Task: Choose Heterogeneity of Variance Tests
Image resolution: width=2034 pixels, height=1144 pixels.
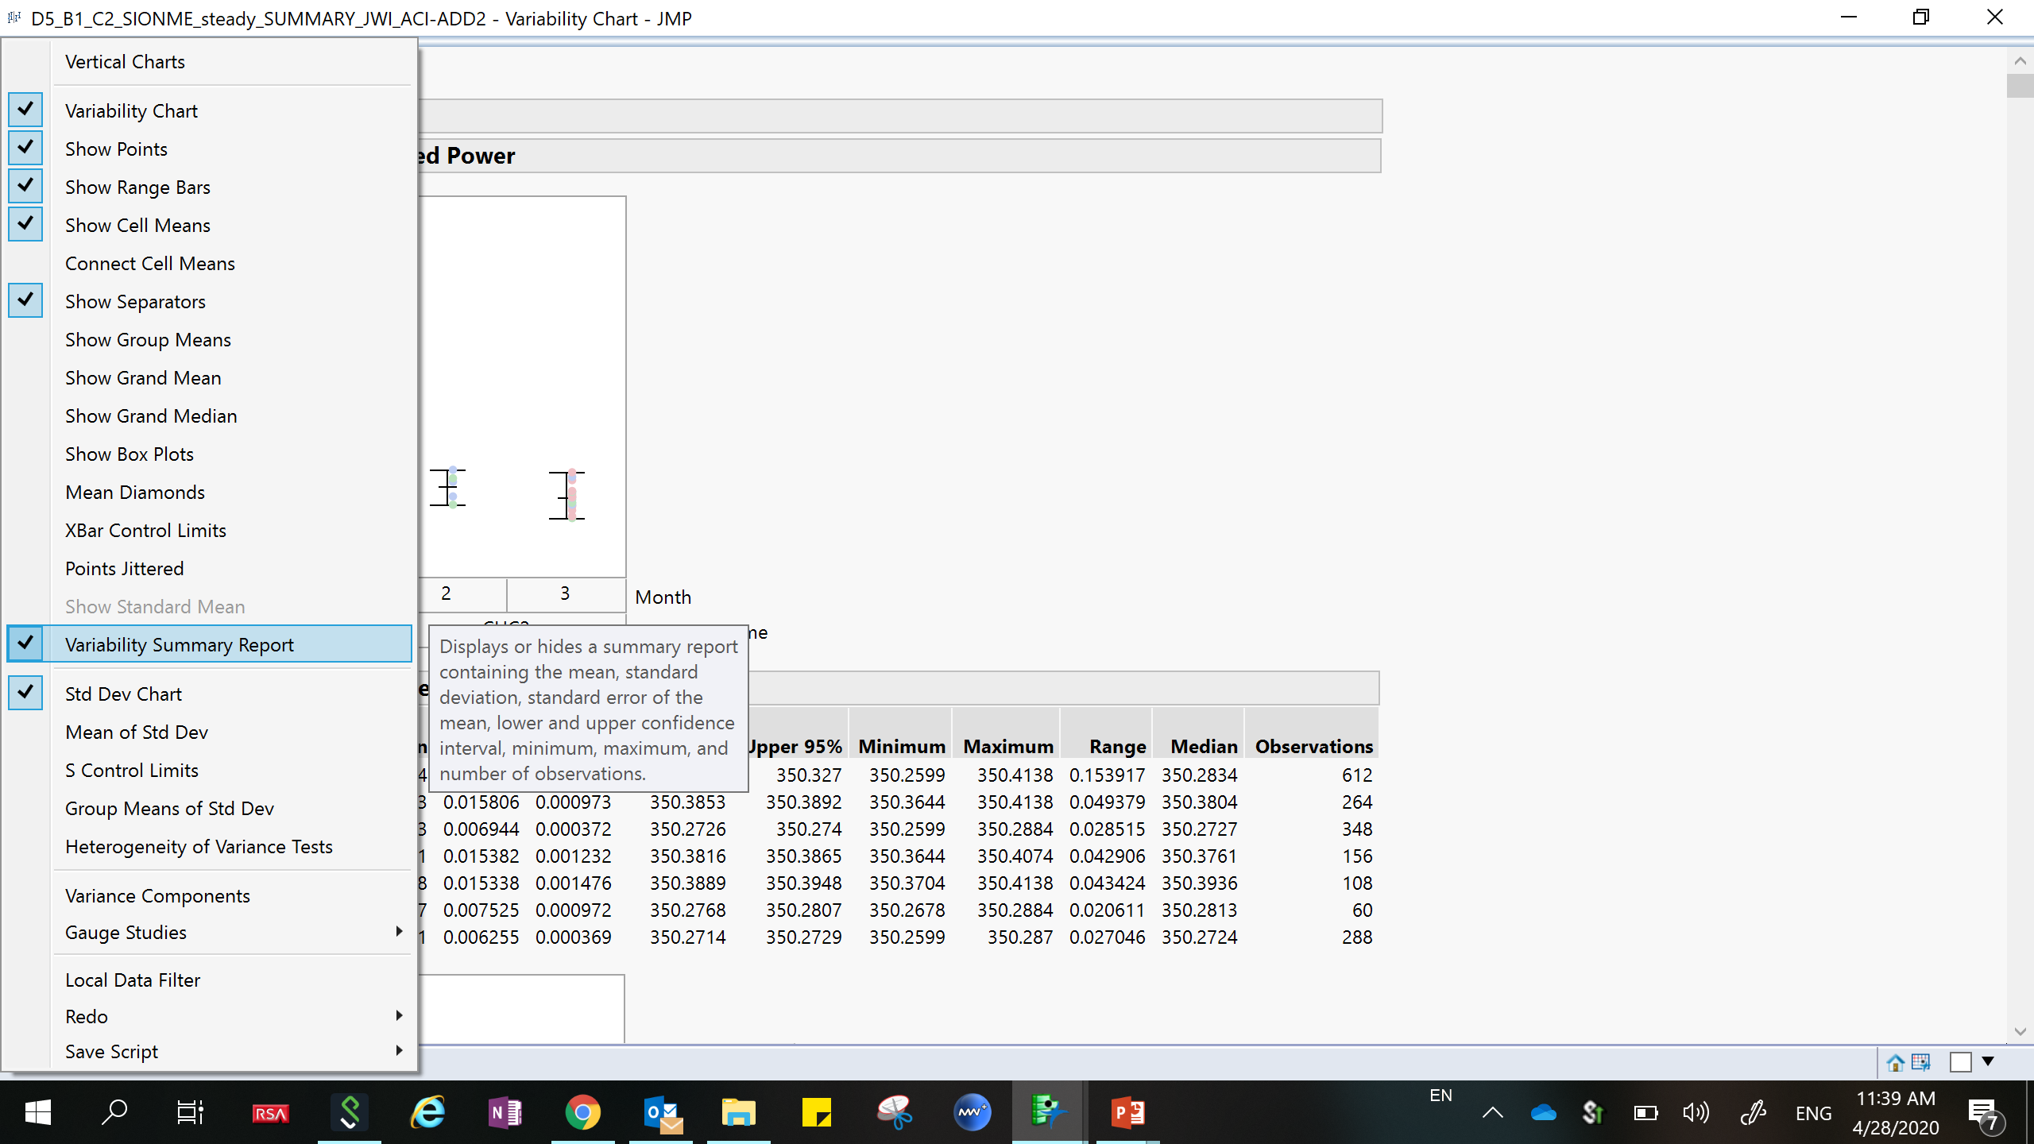Action: tap(199, 847)
